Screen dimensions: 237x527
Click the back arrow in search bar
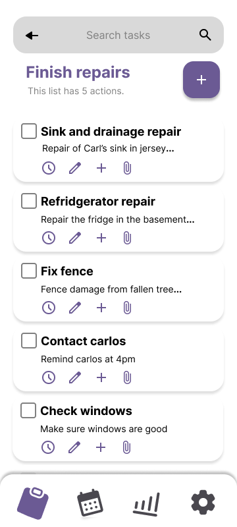(x=32, y=36)
